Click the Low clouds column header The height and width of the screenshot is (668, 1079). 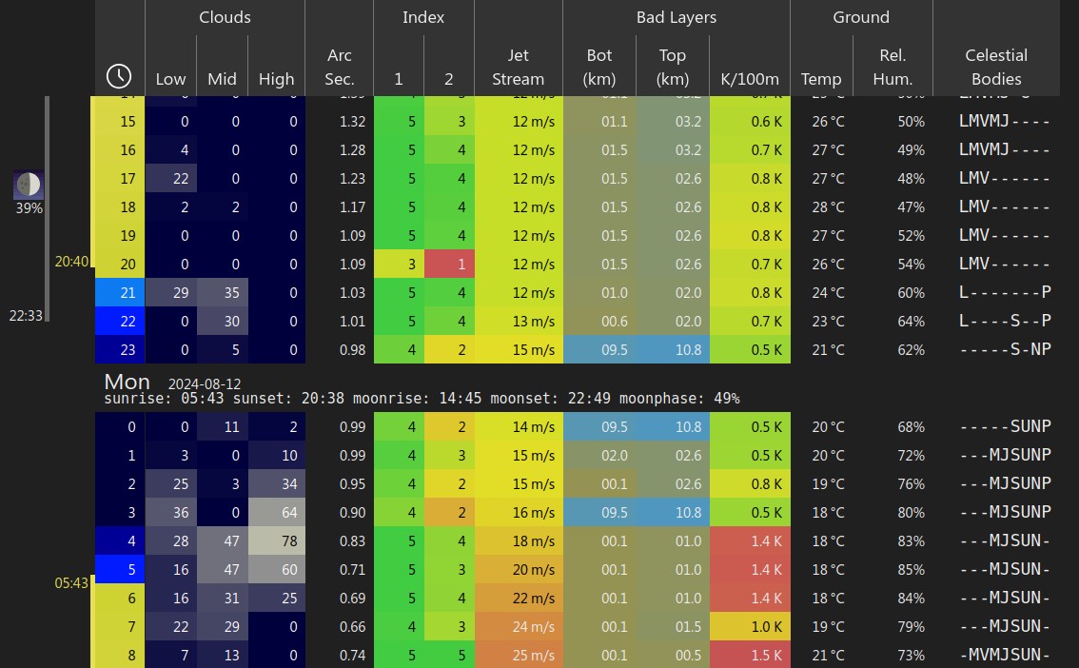[170, 79]
